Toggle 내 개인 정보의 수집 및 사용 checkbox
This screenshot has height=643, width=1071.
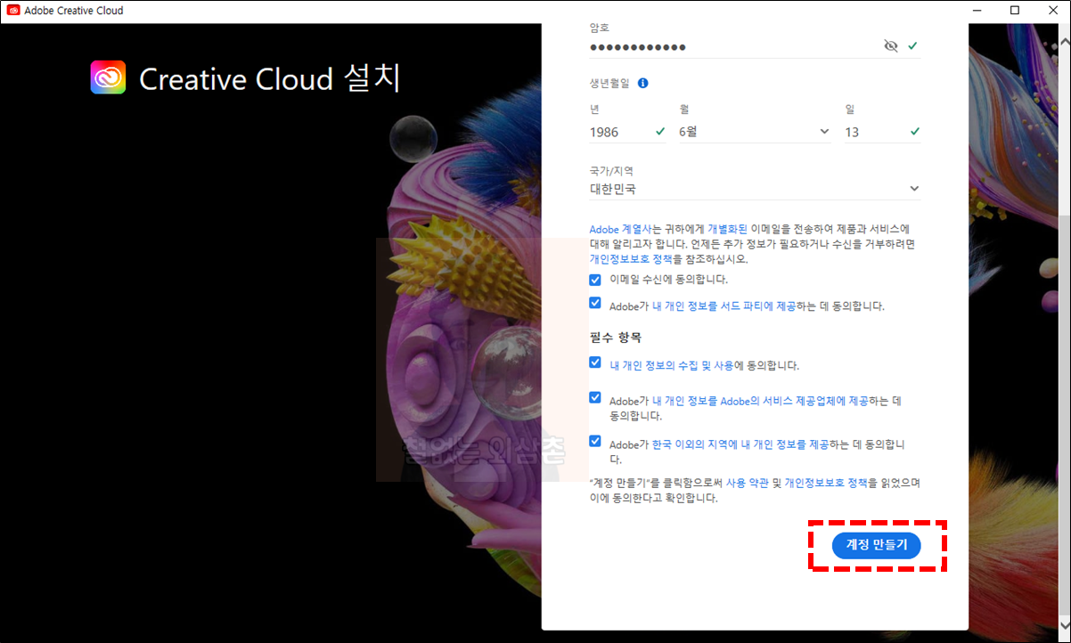[595, 362]
